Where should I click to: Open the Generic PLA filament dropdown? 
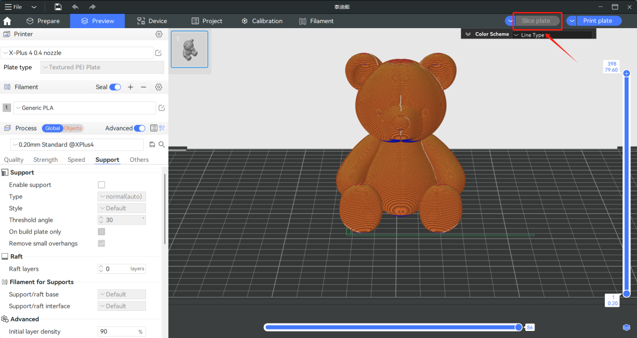coord(84,108)
